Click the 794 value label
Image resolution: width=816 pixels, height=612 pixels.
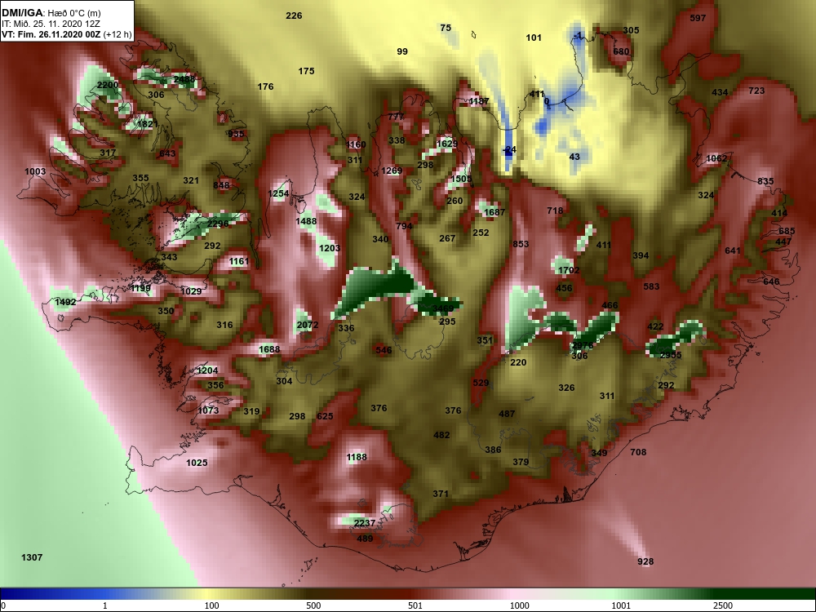(404, 226)
